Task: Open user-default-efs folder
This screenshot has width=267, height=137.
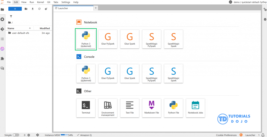Action: [x=20, y=33]
